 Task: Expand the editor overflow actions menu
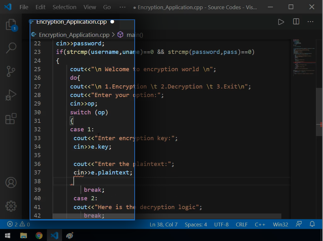[310, 22]
